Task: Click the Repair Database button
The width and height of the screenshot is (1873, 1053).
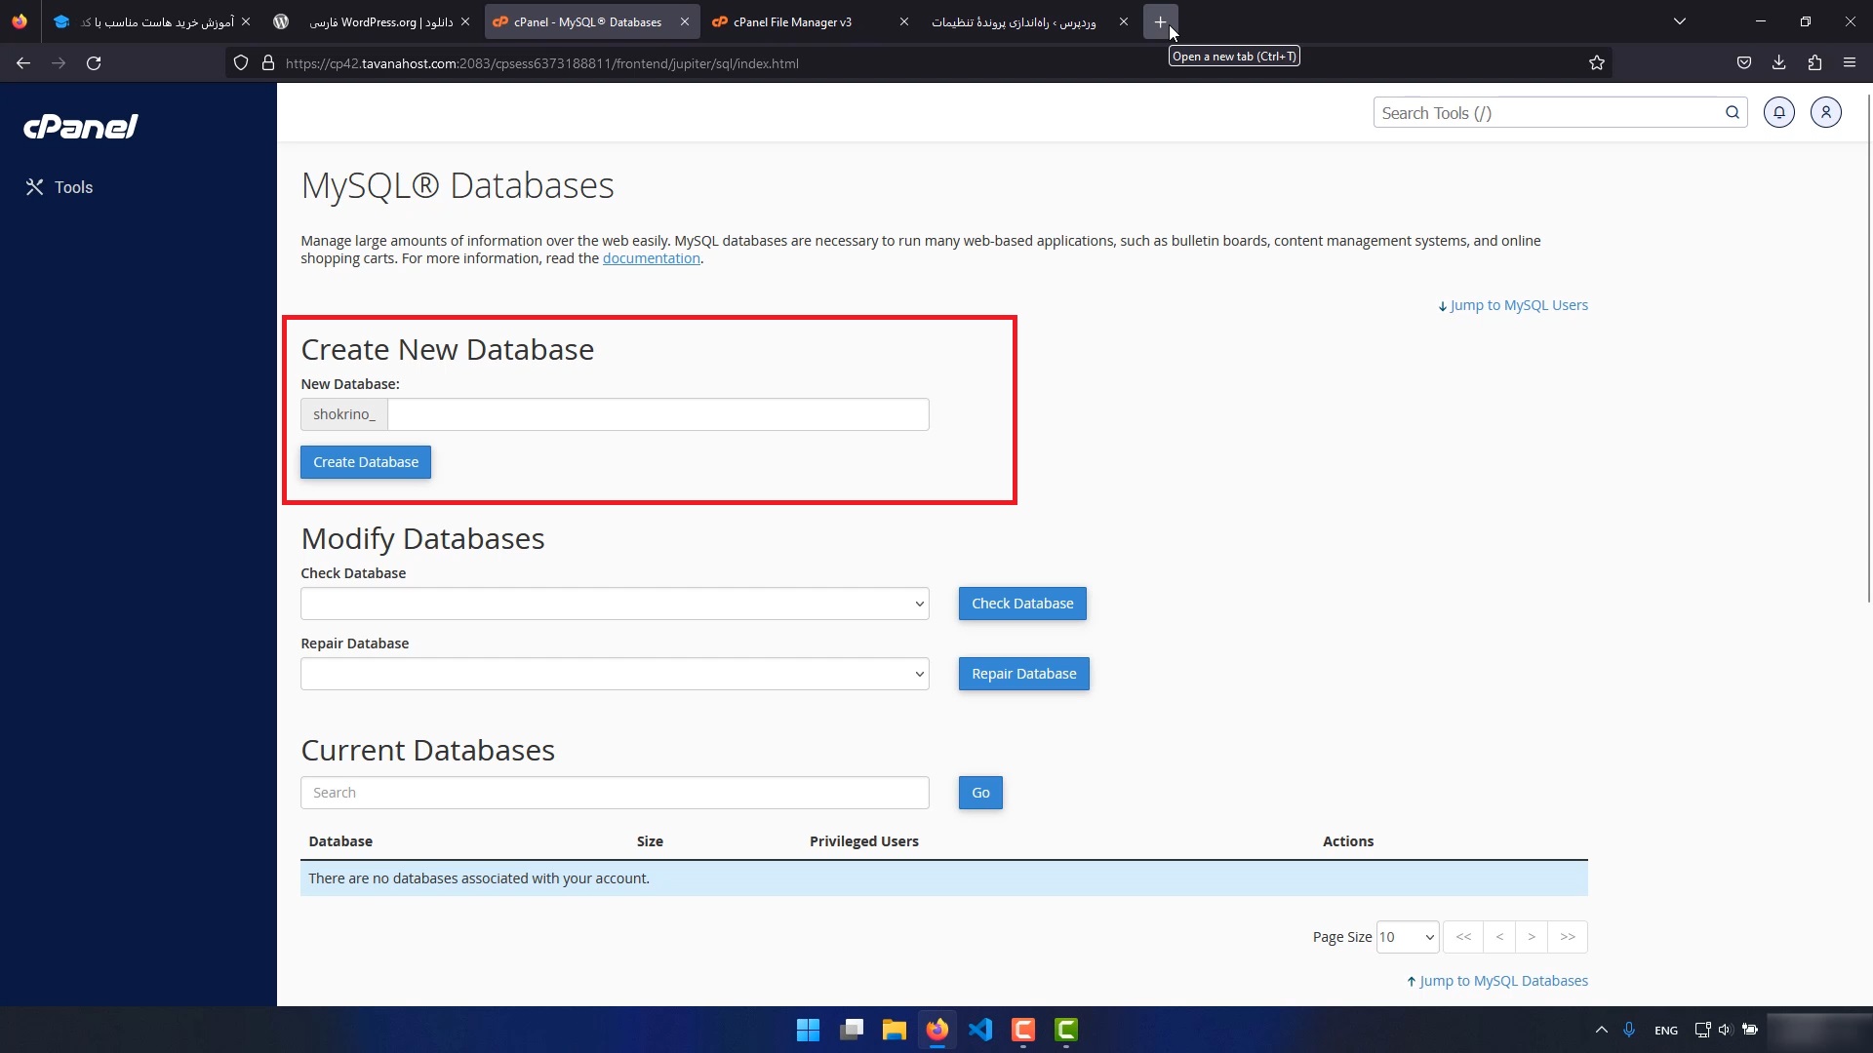Action: click(1024, 674)
